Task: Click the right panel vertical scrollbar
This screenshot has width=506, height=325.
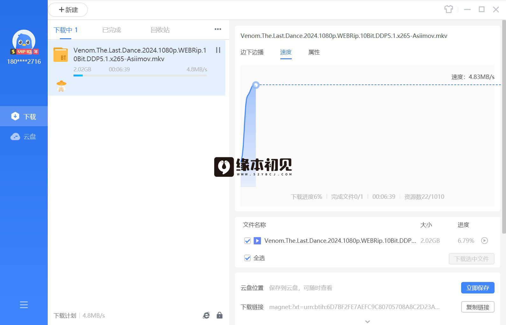Action: click(504, 127)
